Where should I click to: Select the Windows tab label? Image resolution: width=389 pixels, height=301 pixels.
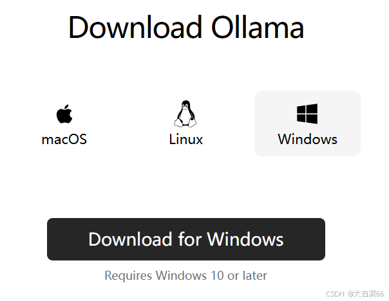(x=307, y=139)
